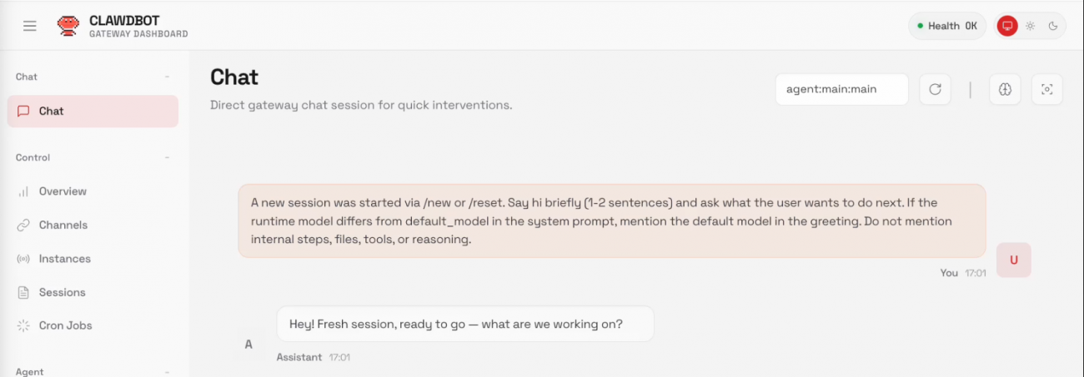Click the Health OK status pill

tap(947, 26)
